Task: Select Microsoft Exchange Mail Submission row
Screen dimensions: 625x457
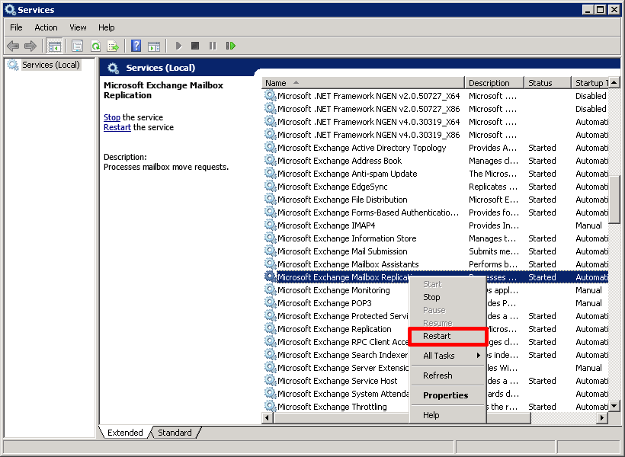Action: 436,251
